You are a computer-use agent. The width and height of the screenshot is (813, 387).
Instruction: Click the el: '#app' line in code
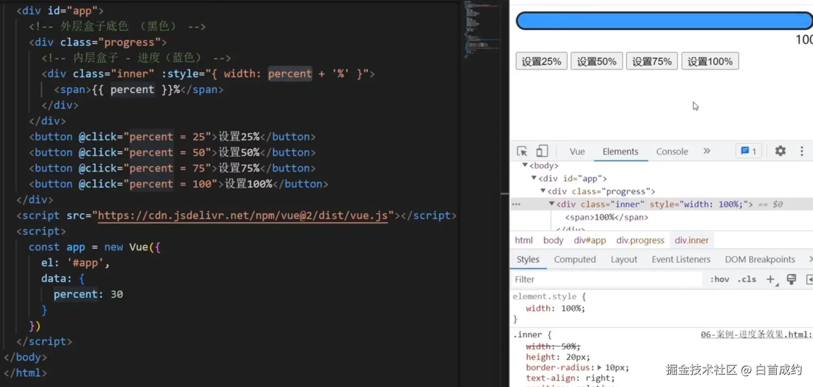point(75,263)
